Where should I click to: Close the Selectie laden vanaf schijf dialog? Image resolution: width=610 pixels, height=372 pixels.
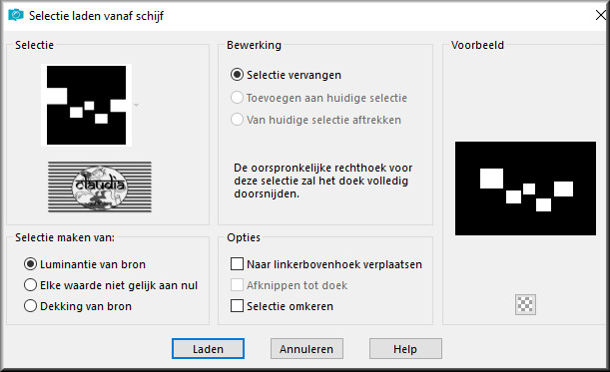pyautogui.click(x=601, y=15)
